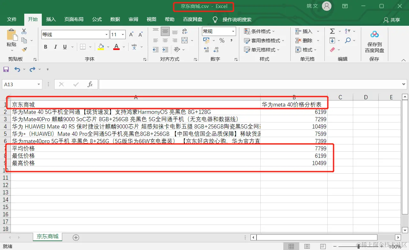Expand the font size dropdown

coord(123,34)
